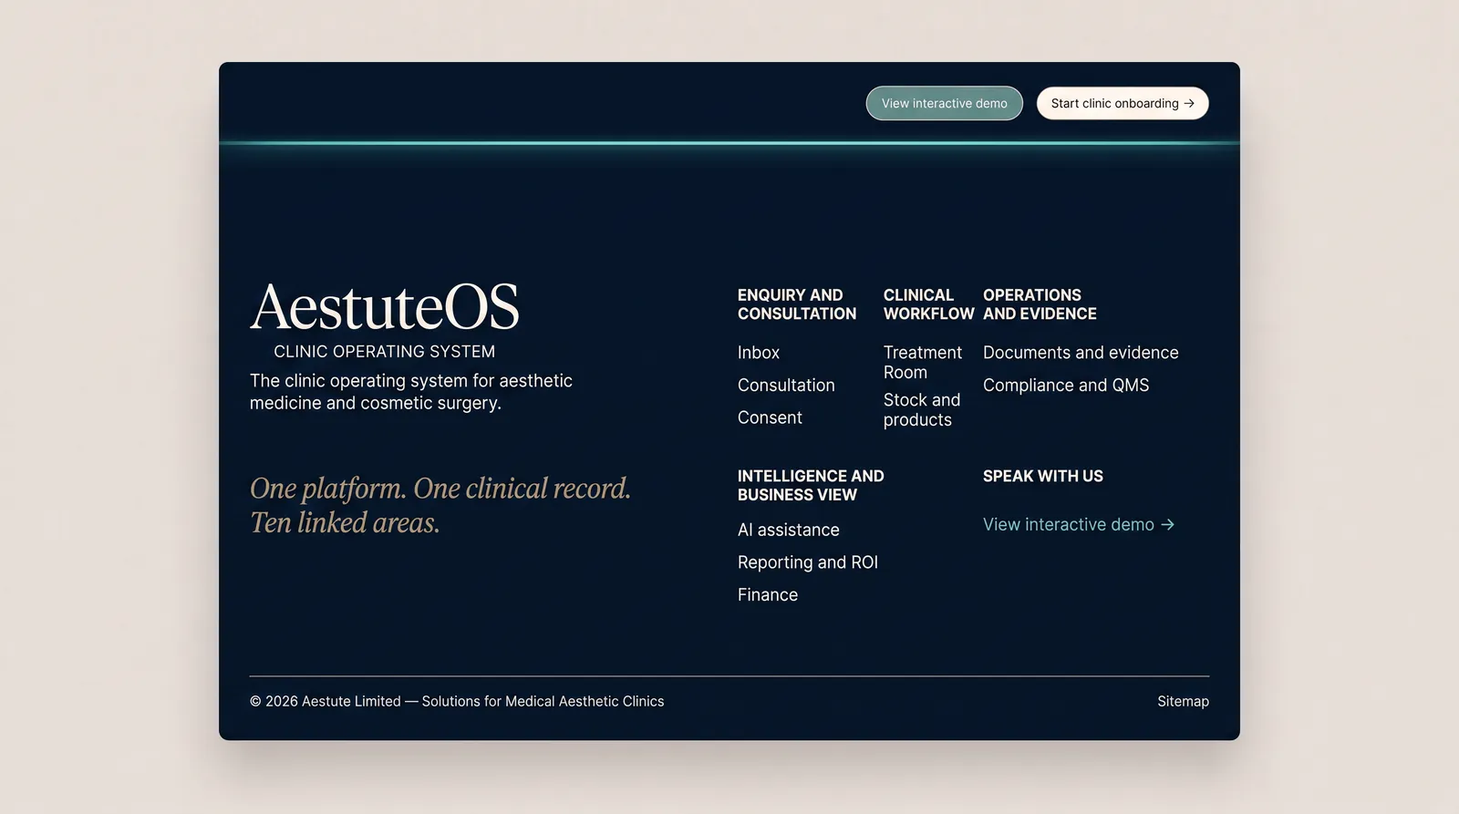Open Compliance and QMS link
Image resolution: width=1459 pixels, height=814 pixels.
[1066, 386]
